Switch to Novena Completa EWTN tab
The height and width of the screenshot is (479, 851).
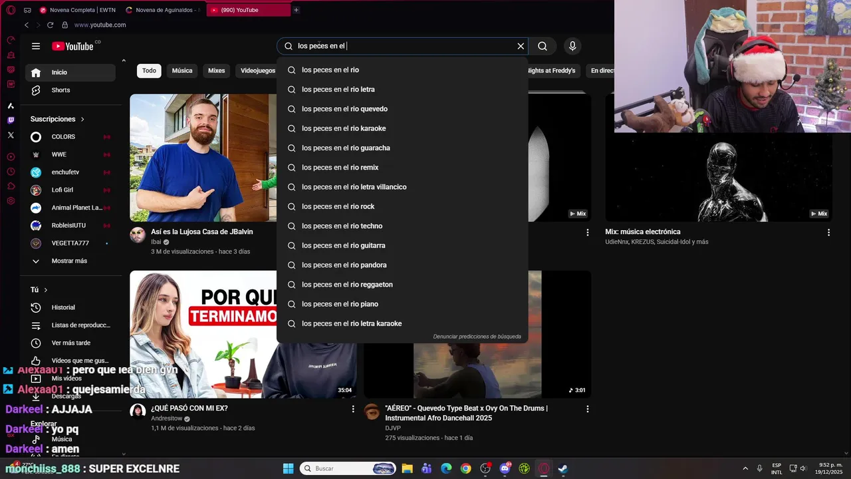(78, 10)
